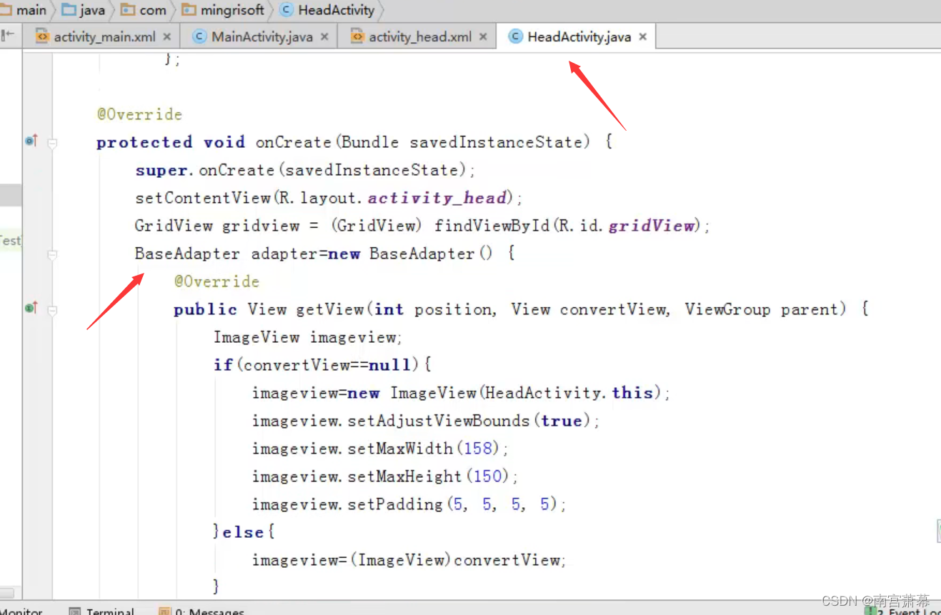Click the Messages tool window icon
Image resolution: width=941 pixels, height=615 pixels.
click(165, 611)
